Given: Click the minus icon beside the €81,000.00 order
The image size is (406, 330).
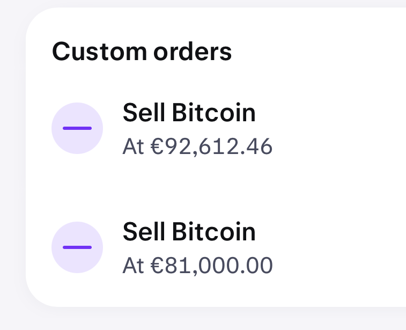Looking at the screenshot, I should tap(77, 247).
